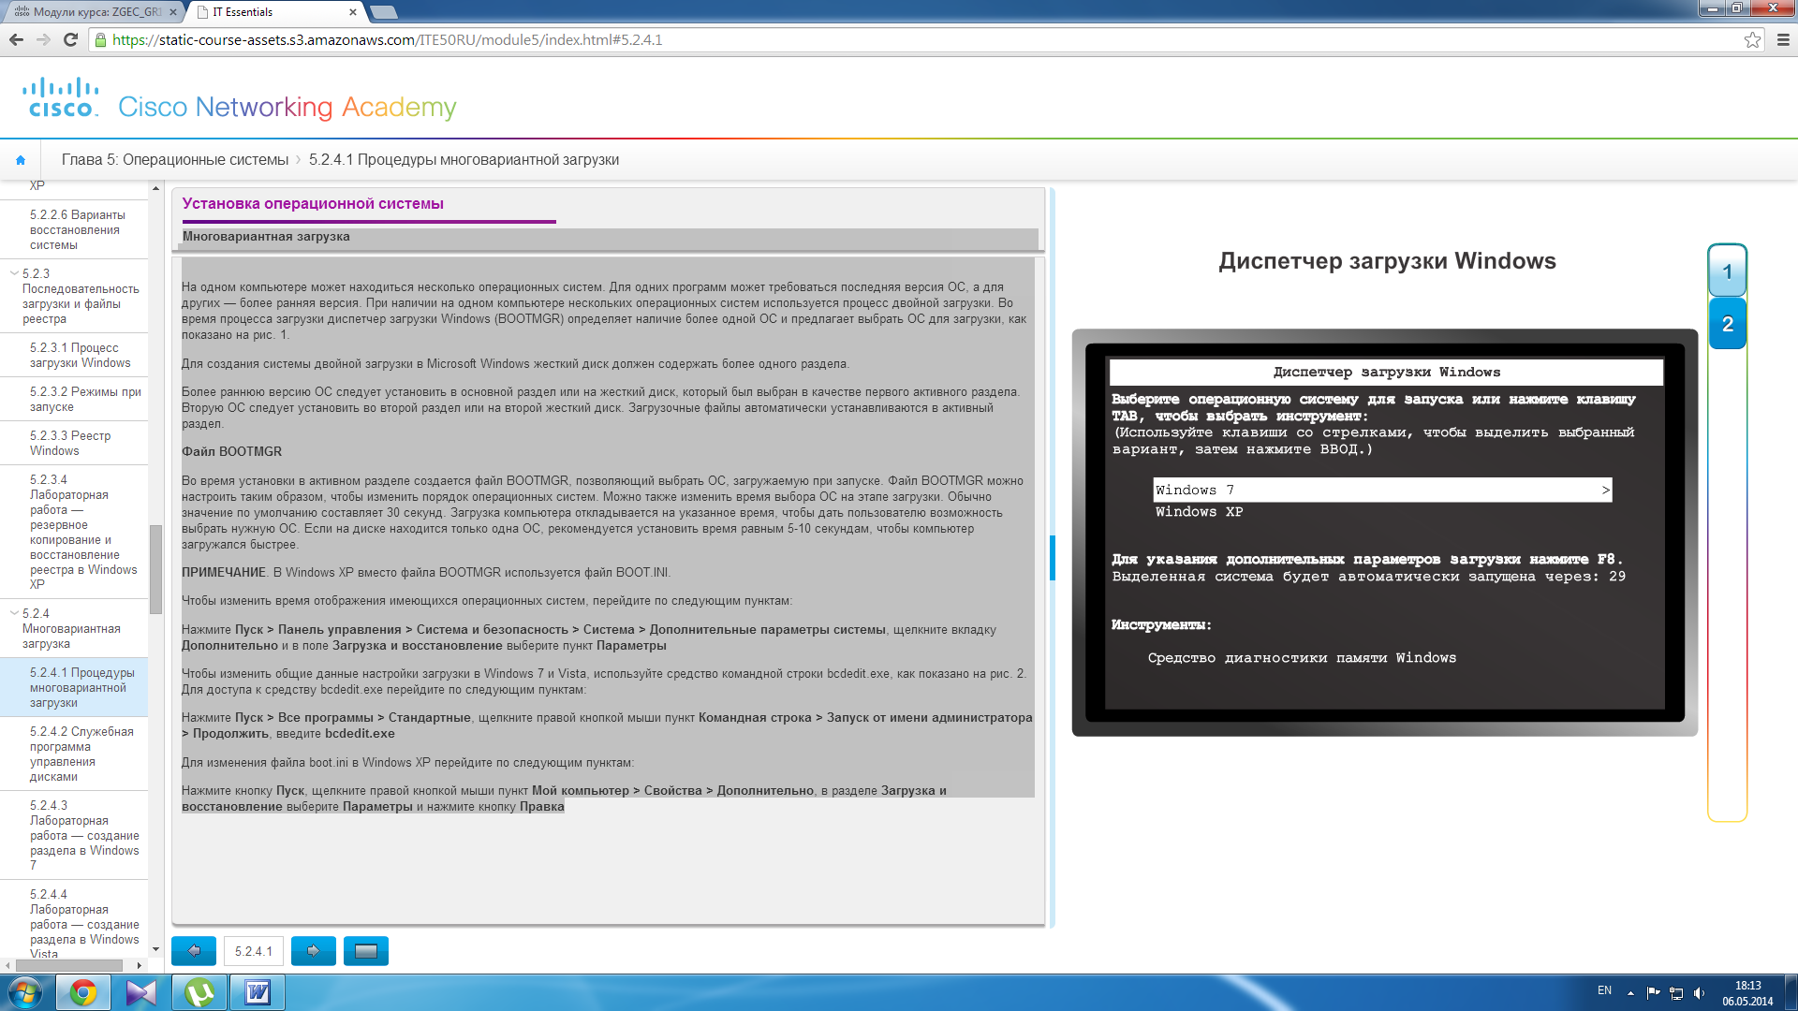Open Microsoft Word from taskbar

(258, 992)
